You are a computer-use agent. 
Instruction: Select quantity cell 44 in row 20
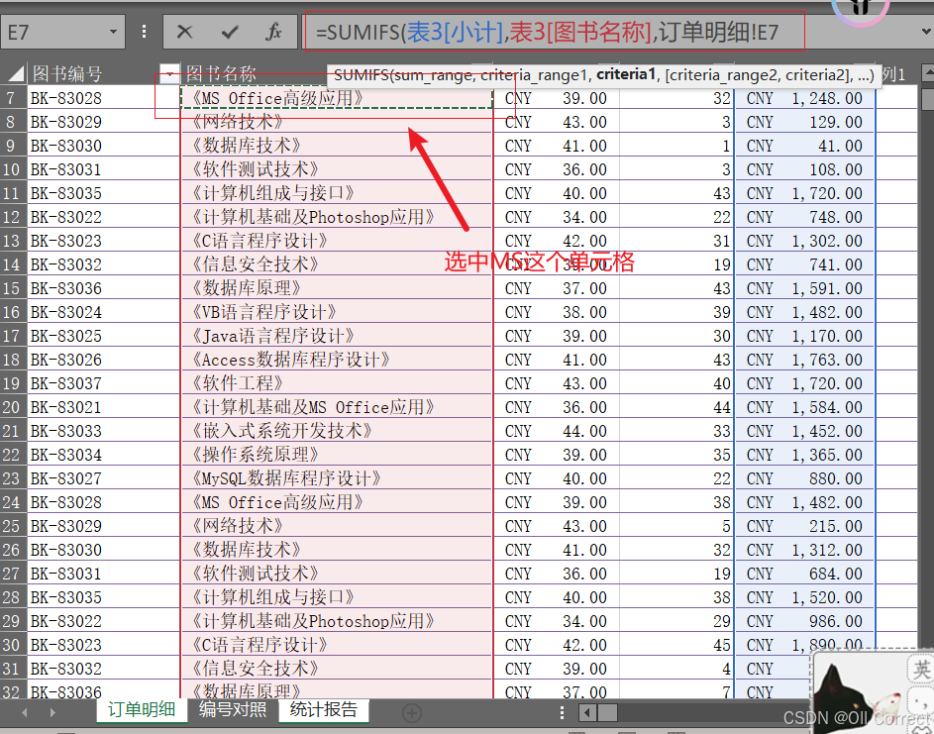click(x=676, y=407)
